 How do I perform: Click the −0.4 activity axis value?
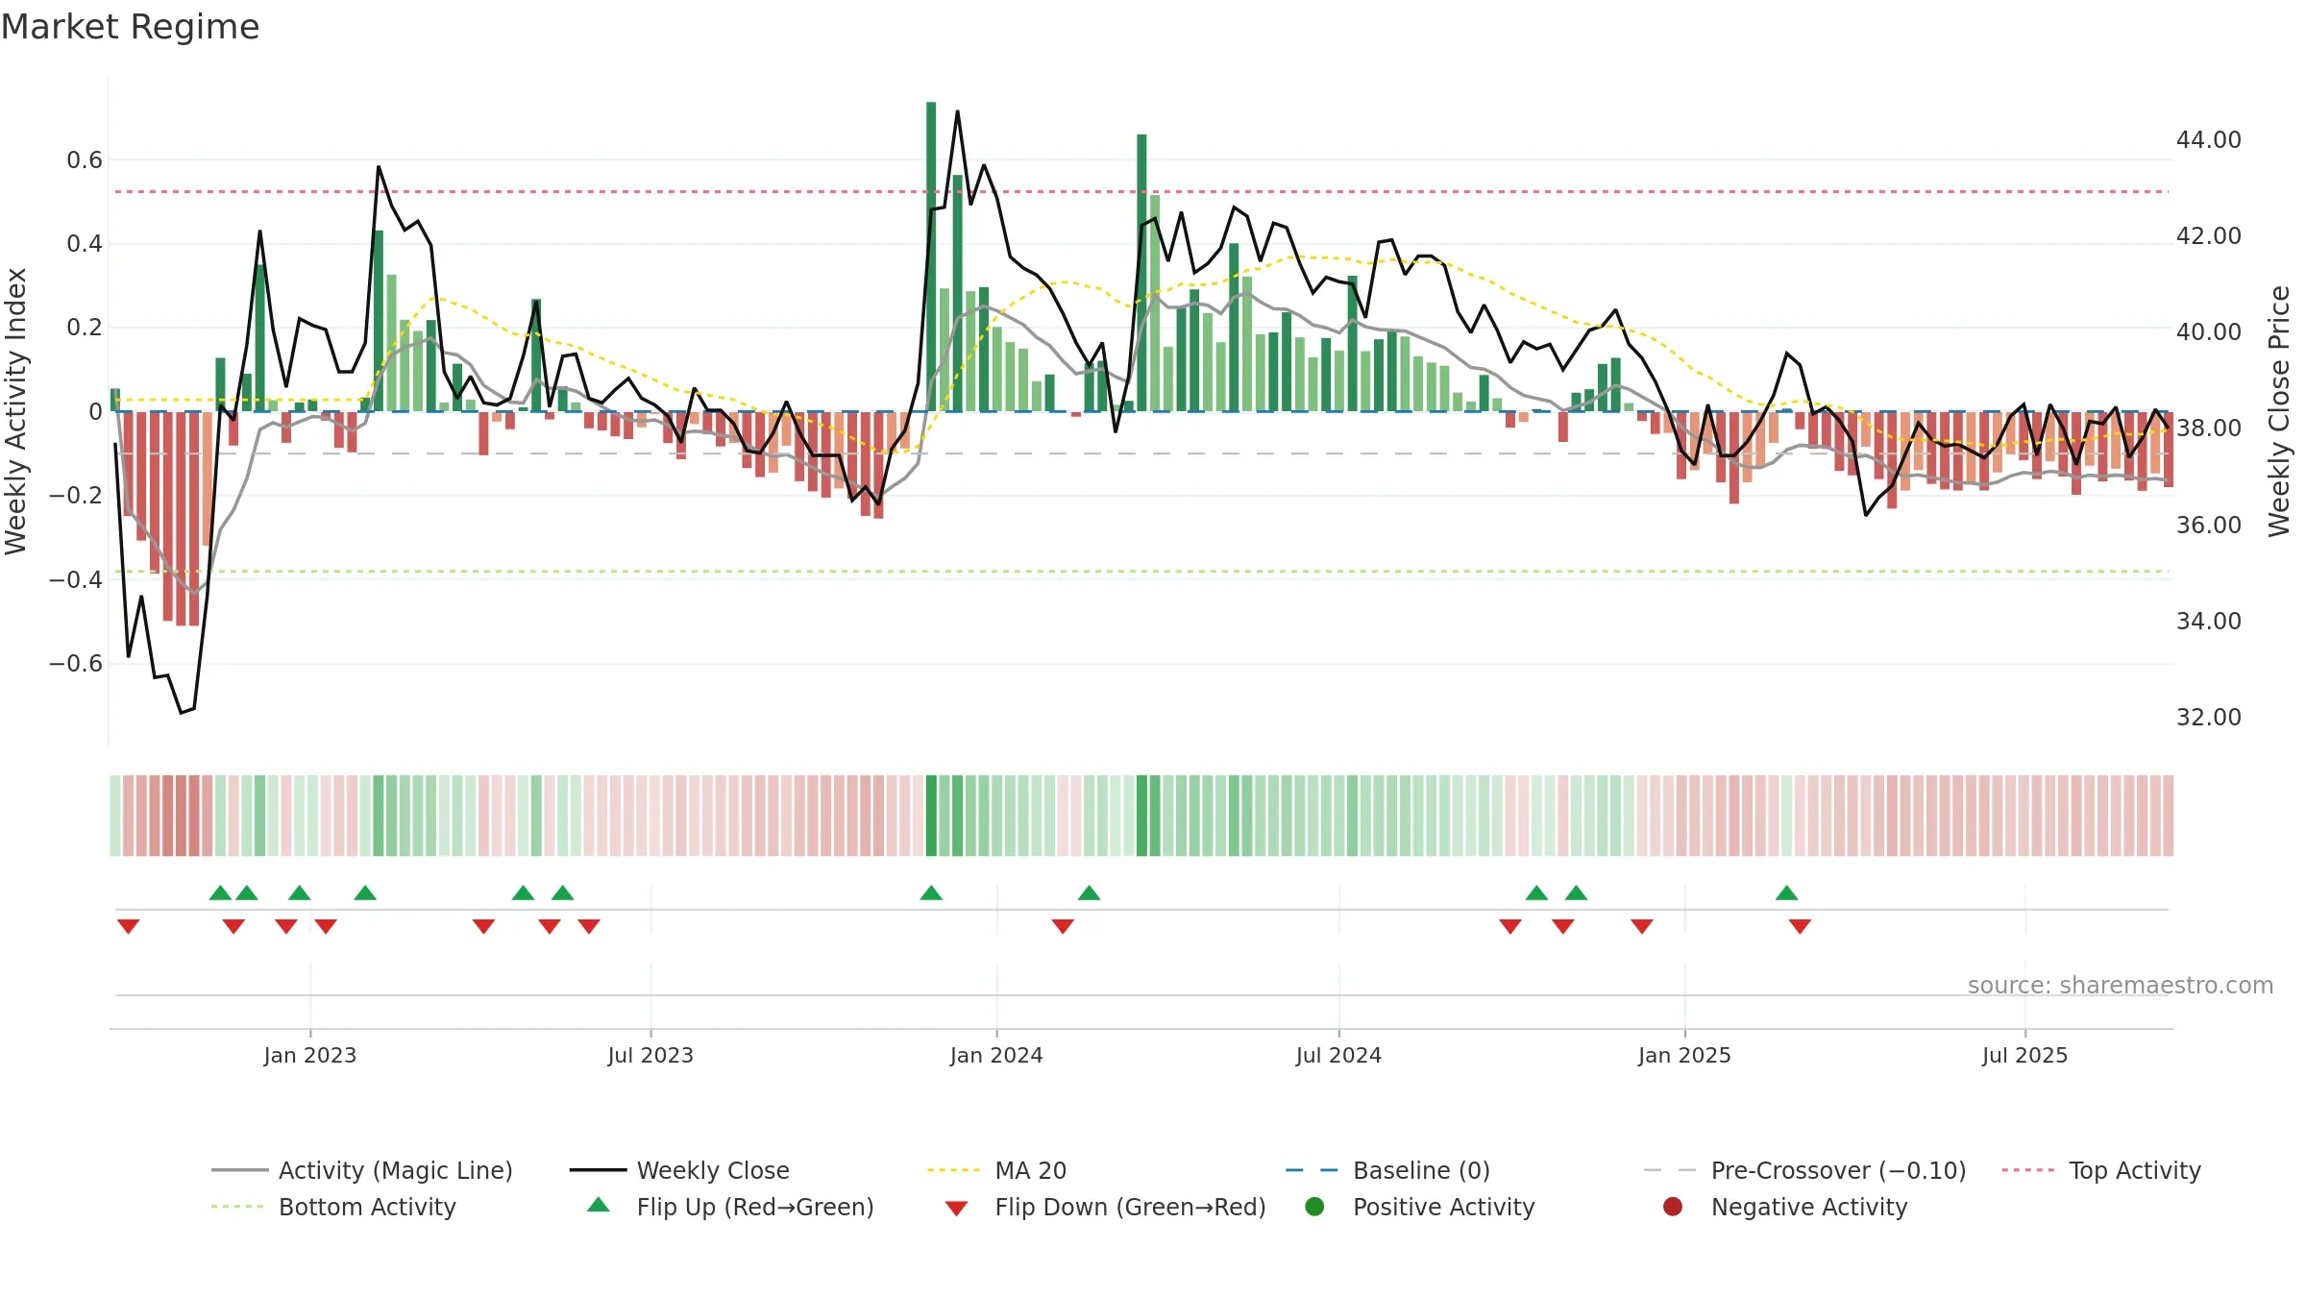click(76, 579)
